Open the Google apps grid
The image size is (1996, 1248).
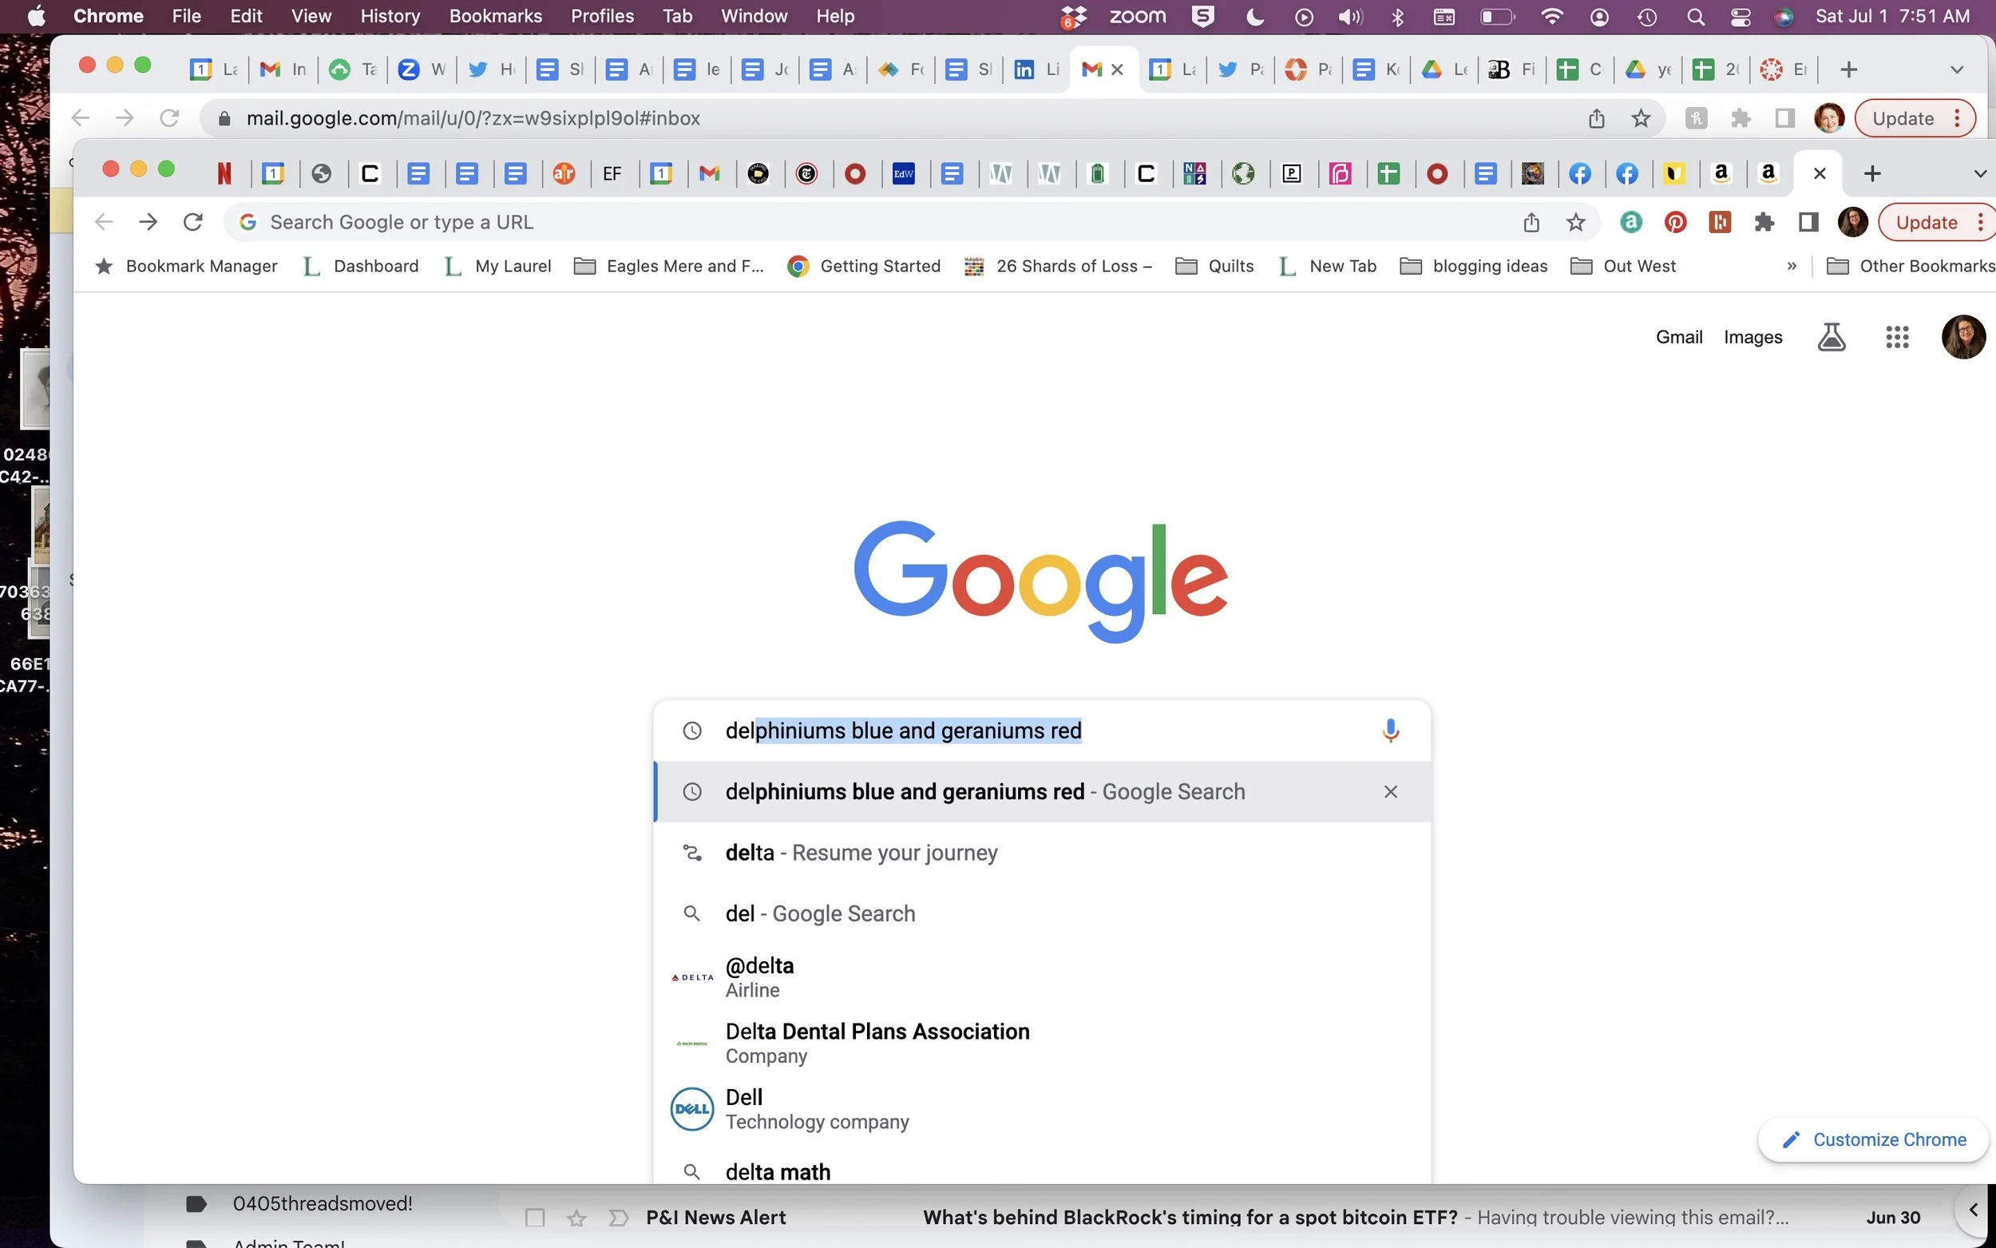[1897, 337]
